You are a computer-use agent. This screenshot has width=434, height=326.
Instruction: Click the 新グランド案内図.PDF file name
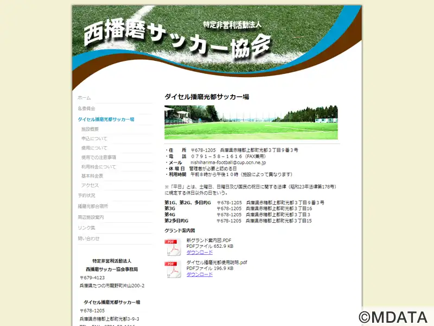click(x=209, y=240)
